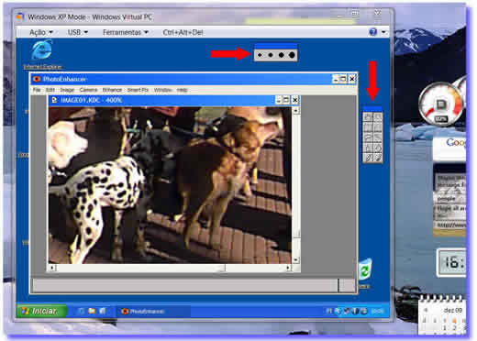Viewport: 477px width, 341px height.
Task: Select the bottom-right tool in the tools palette
Action: pyautogui.click(x=378, y=158)
